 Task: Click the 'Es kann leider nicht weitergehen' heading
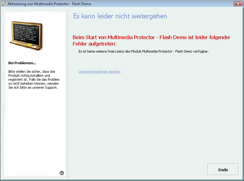(120, 16)
